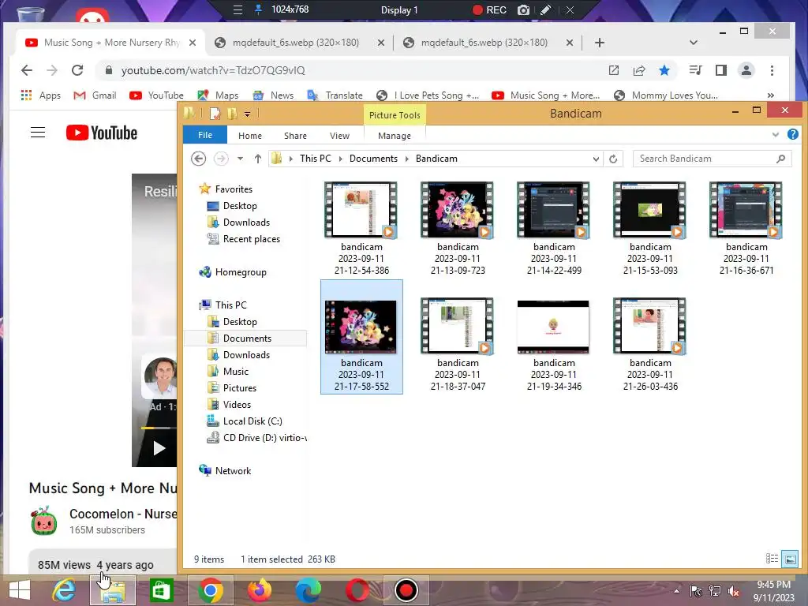Open the File tab in Explorer
Image resolution: width=808 pixels, height=606 pixels.
205,135
